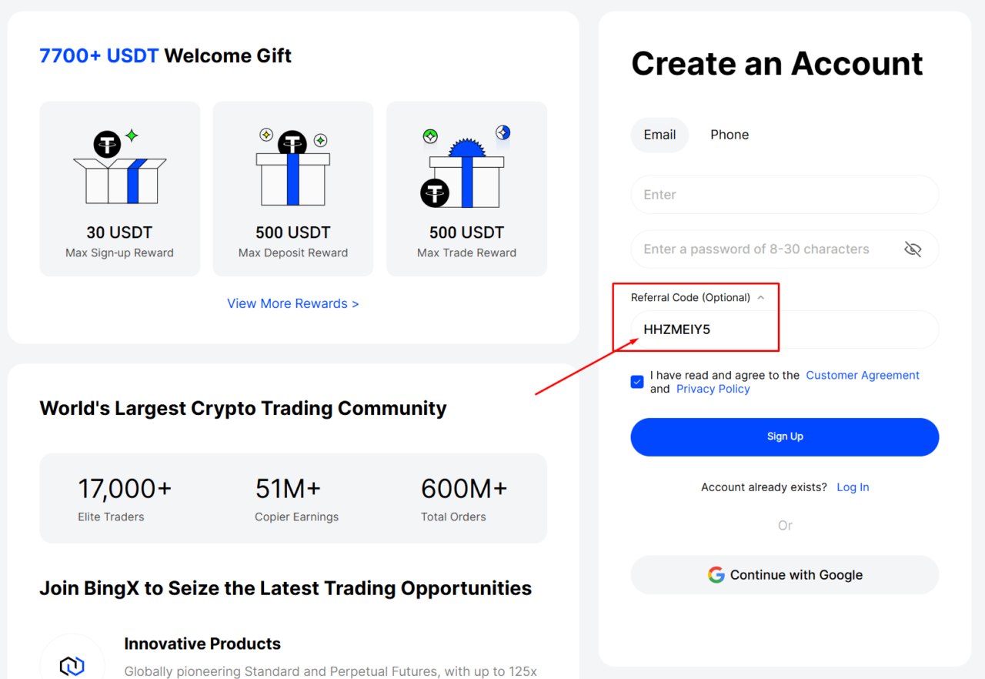Click the Log In link
Screen dimensions: 985x679
point(853,487)
